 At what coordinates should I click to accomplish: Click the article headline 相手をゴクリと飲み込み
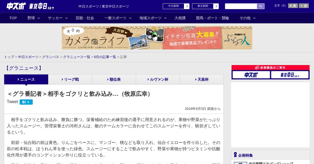79,94
